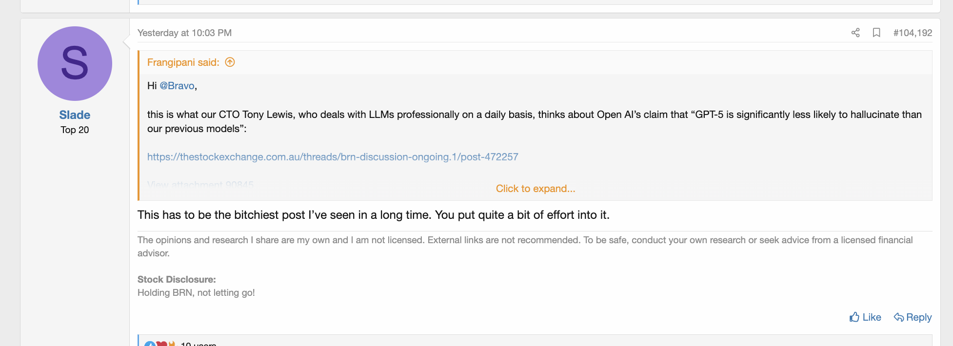The width and height of the screenshot is (953, 346).
Task: Follow the thestockexchange.com.au thread URL
Action: [x=333, y=157]
